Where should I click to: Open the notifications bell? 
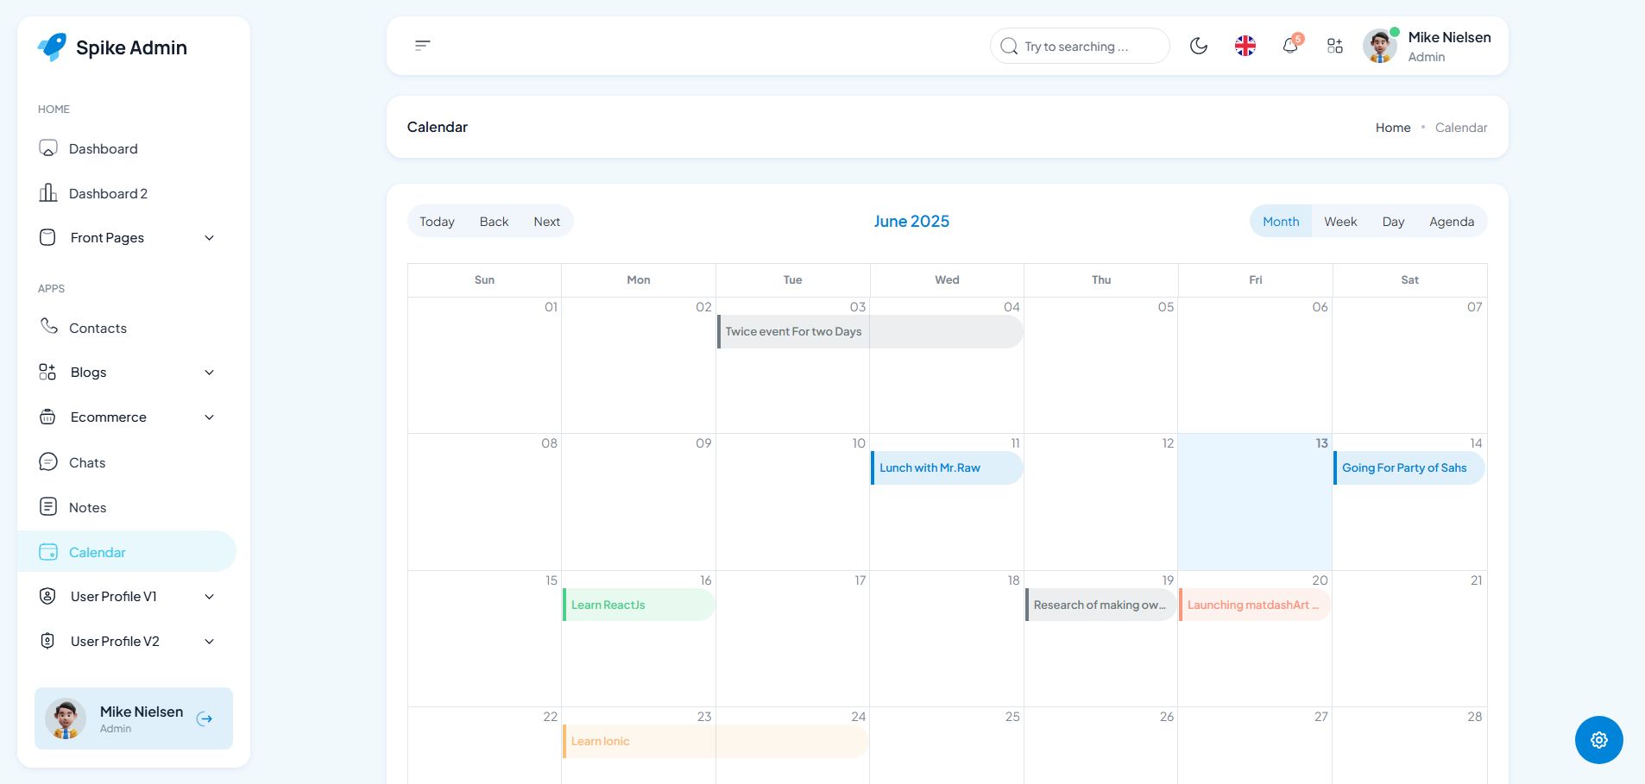[1290, 46]
